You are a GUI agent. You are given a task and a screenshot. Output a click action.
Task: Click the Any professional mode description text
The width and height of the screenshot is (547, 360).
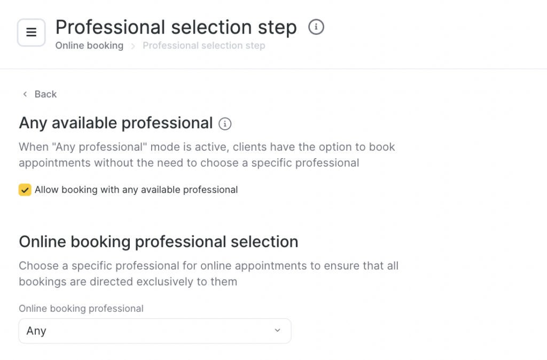click(x=207, y=154)
